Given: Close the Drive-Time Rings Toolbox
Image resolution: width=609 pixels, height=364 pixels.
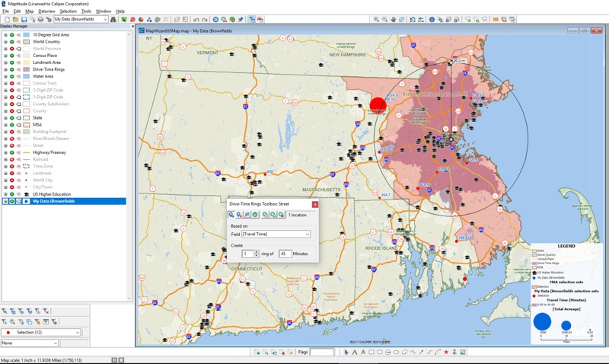Looking at the screenshot, I should tap(315, 204).
